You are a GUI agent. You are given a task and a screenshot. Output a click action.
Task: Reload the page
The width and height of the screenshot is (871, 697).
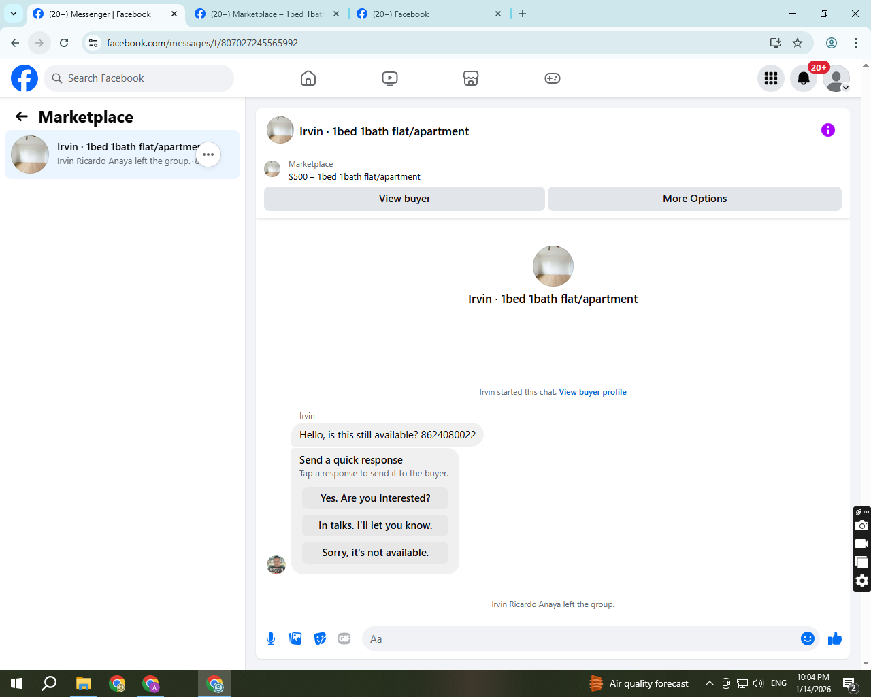[x=64, y=43]
